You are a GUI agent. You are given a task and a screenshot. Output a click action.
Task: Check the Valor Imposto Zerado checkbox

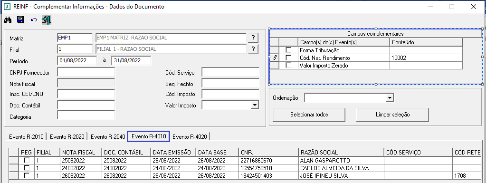288,66
